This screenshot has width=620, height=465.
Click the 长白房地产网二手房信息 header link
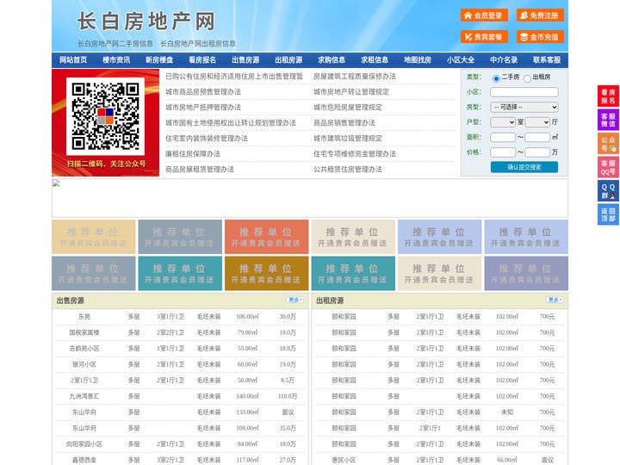(115, 44)
